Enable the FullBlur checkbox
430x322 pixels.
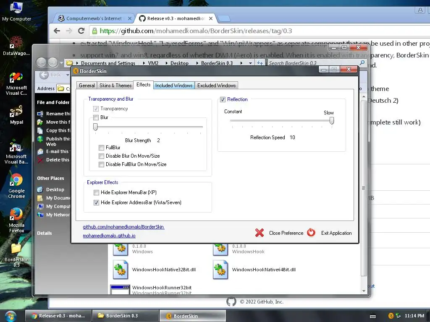pyautogui.click(x=101, y=148)
